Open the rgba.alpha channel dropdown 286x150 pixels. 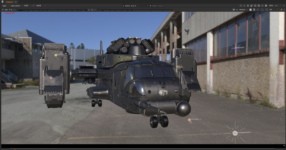(16, 6)
